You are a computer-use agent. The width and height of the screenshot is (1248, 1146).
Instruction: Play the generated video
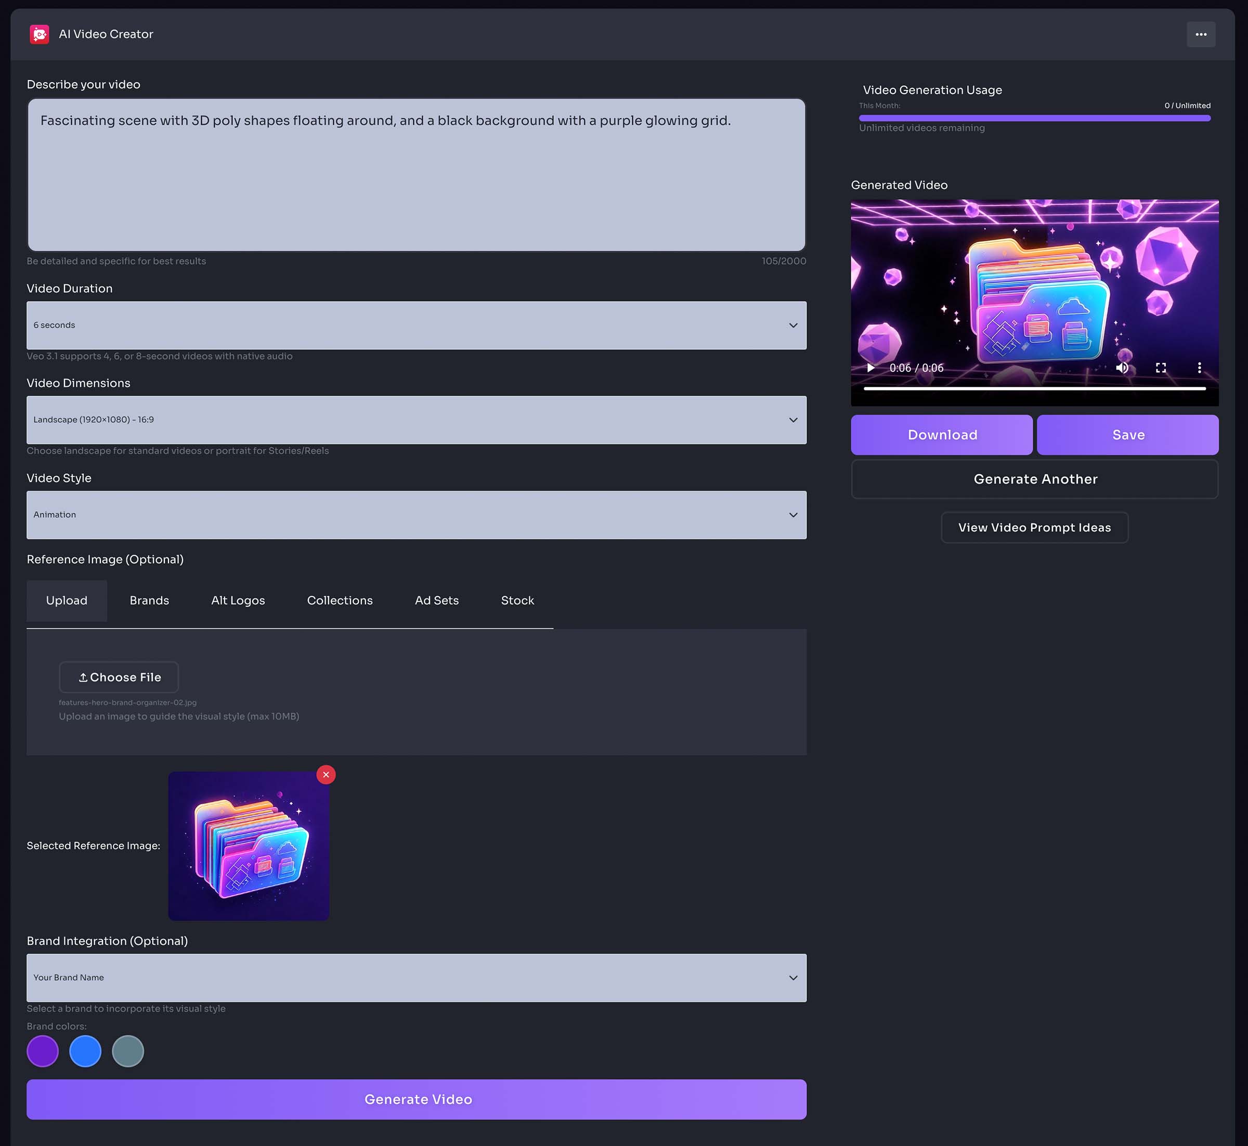[x=870, y=367]
